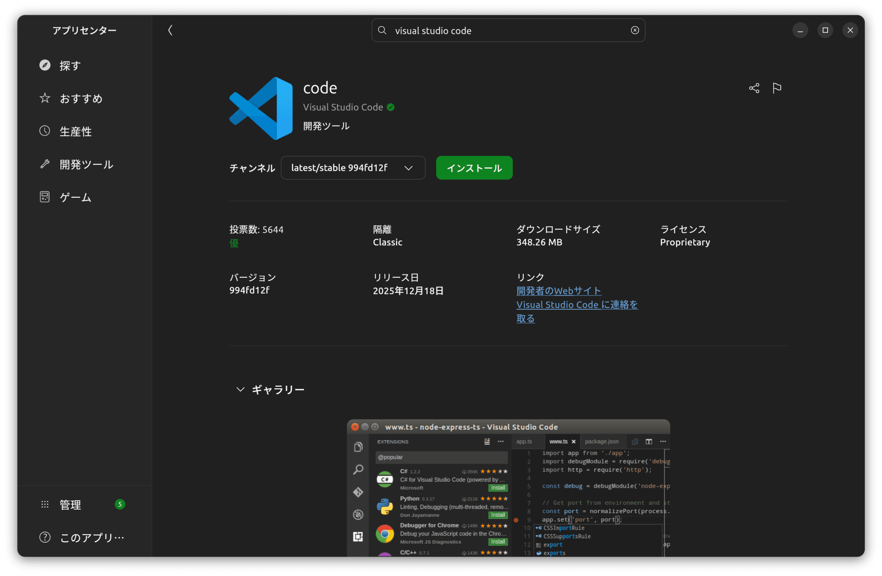This screenshot has height=576, width=882.
Task: Click the compass icon for 探す
Action: point(45,65)
